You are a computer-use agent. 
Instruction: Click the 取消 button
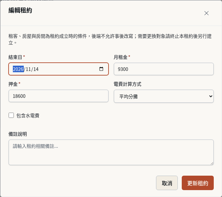(x=167, y=183)
